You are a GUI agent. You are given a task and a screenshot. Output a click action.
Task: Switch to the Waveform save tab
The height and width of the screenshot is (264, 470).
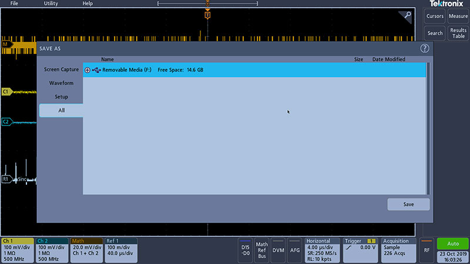[61, 83]
